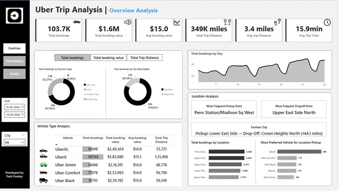Screen dimensions: 339x191
Task: Click the sort arrow under Vehicle column
Action: pos(56,145)
